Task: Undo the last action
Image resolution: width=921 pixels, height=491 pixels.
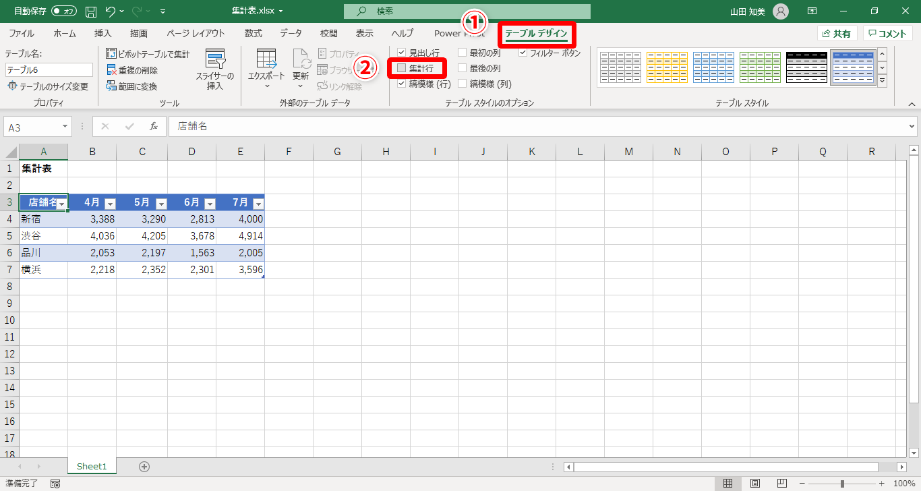Action: [x=111, y=11]
